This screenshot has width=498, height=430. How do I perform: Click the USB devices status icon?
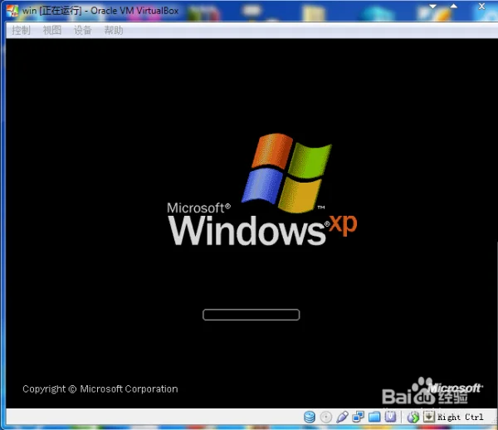point(342,417)
